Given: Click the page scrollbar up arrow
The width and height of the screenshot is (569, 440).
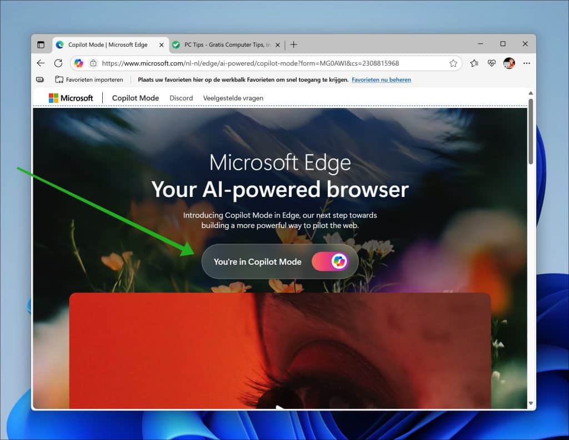Looking at the screenshot, I should [531, 93].
